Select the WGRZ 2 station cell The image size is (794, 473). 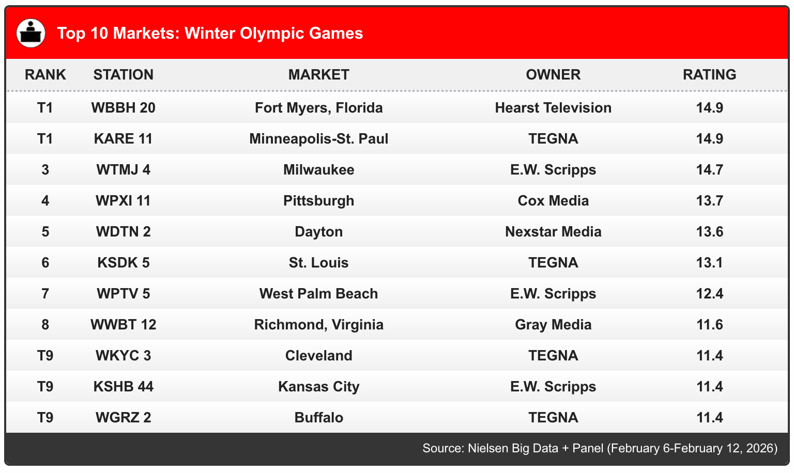tap(123, 417)
